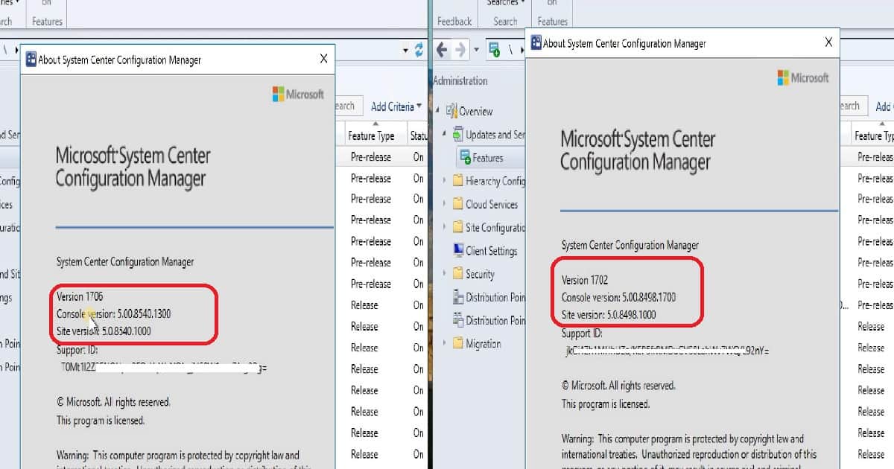Image resolution: width=894 pixels, height=469 pixels.
Task: Collapse the Updates and Servicing node arrow
Action: pos(445,135)
